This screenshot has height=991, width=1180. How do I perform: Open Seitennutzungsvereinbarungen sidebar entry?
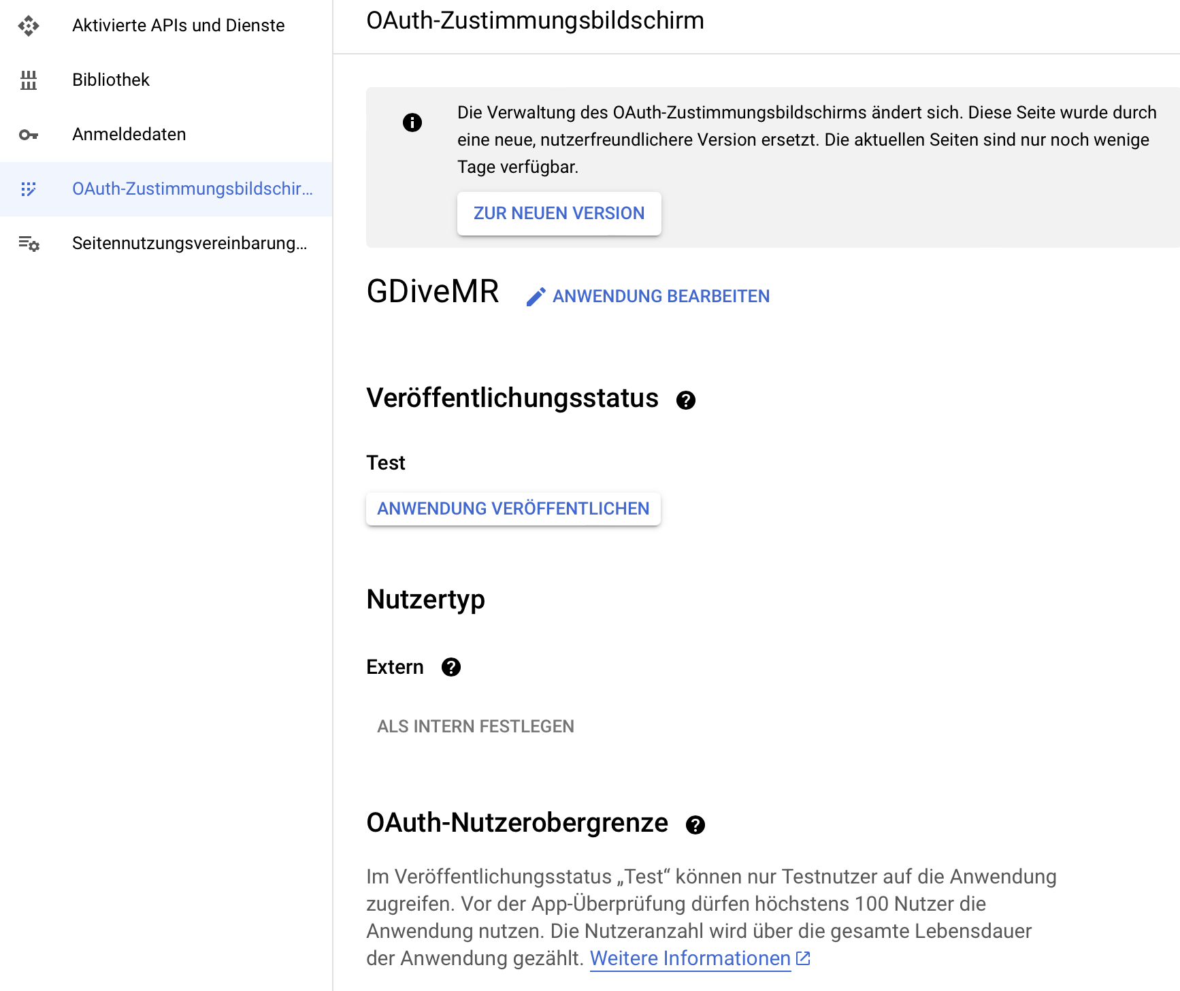[189, 244]
